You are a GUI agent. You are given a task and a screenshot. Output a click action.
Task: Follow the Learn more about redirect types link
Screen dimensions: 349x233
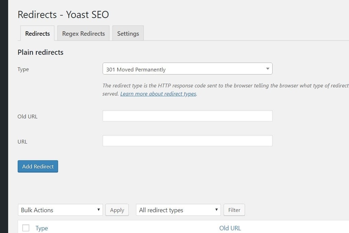coord(158,94)
